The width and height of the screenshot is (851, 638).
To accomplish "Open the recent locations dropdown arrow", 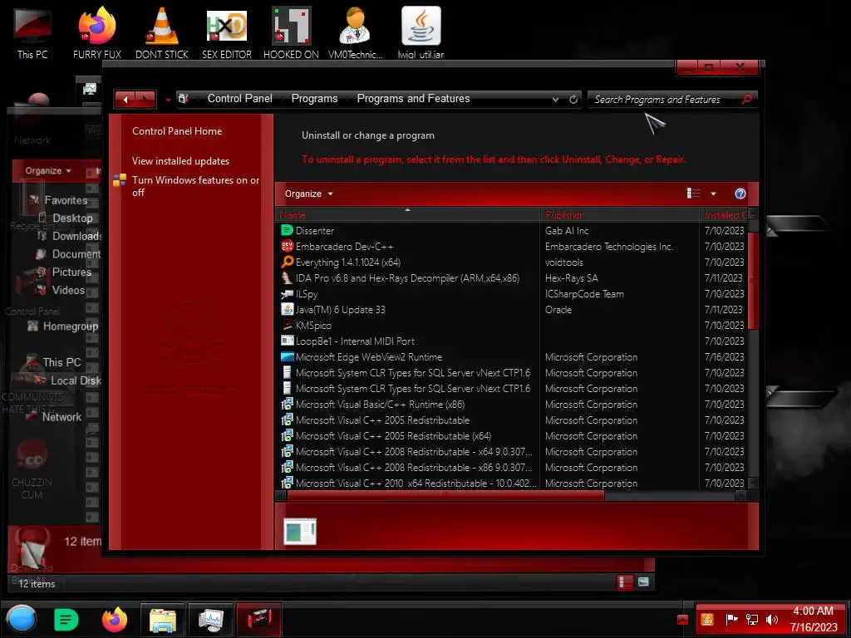I will pos(168,100).
